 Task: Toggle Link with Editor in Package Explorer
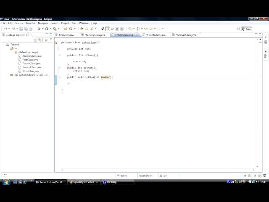pyautogui.click(x=40, y=40)
